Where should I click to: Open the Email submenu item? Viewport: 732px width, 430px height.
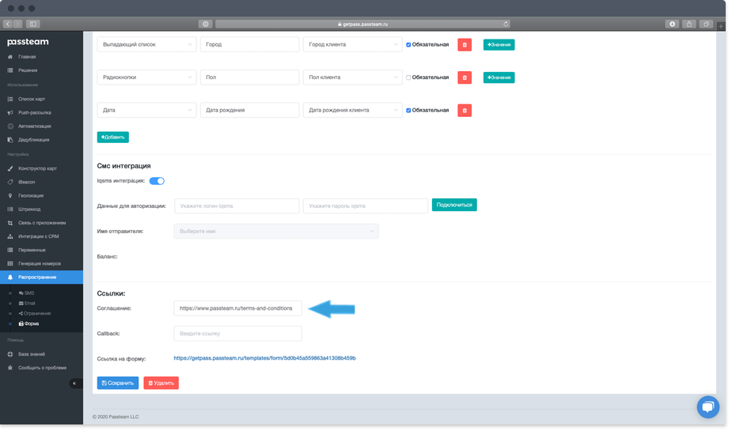point(27,304)
